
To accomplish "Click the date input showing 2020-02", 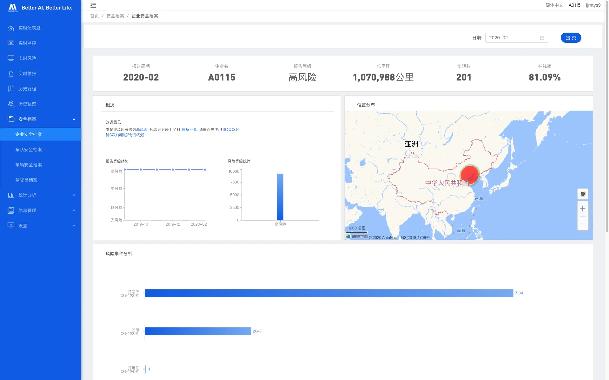I will (x=516, y=38).
